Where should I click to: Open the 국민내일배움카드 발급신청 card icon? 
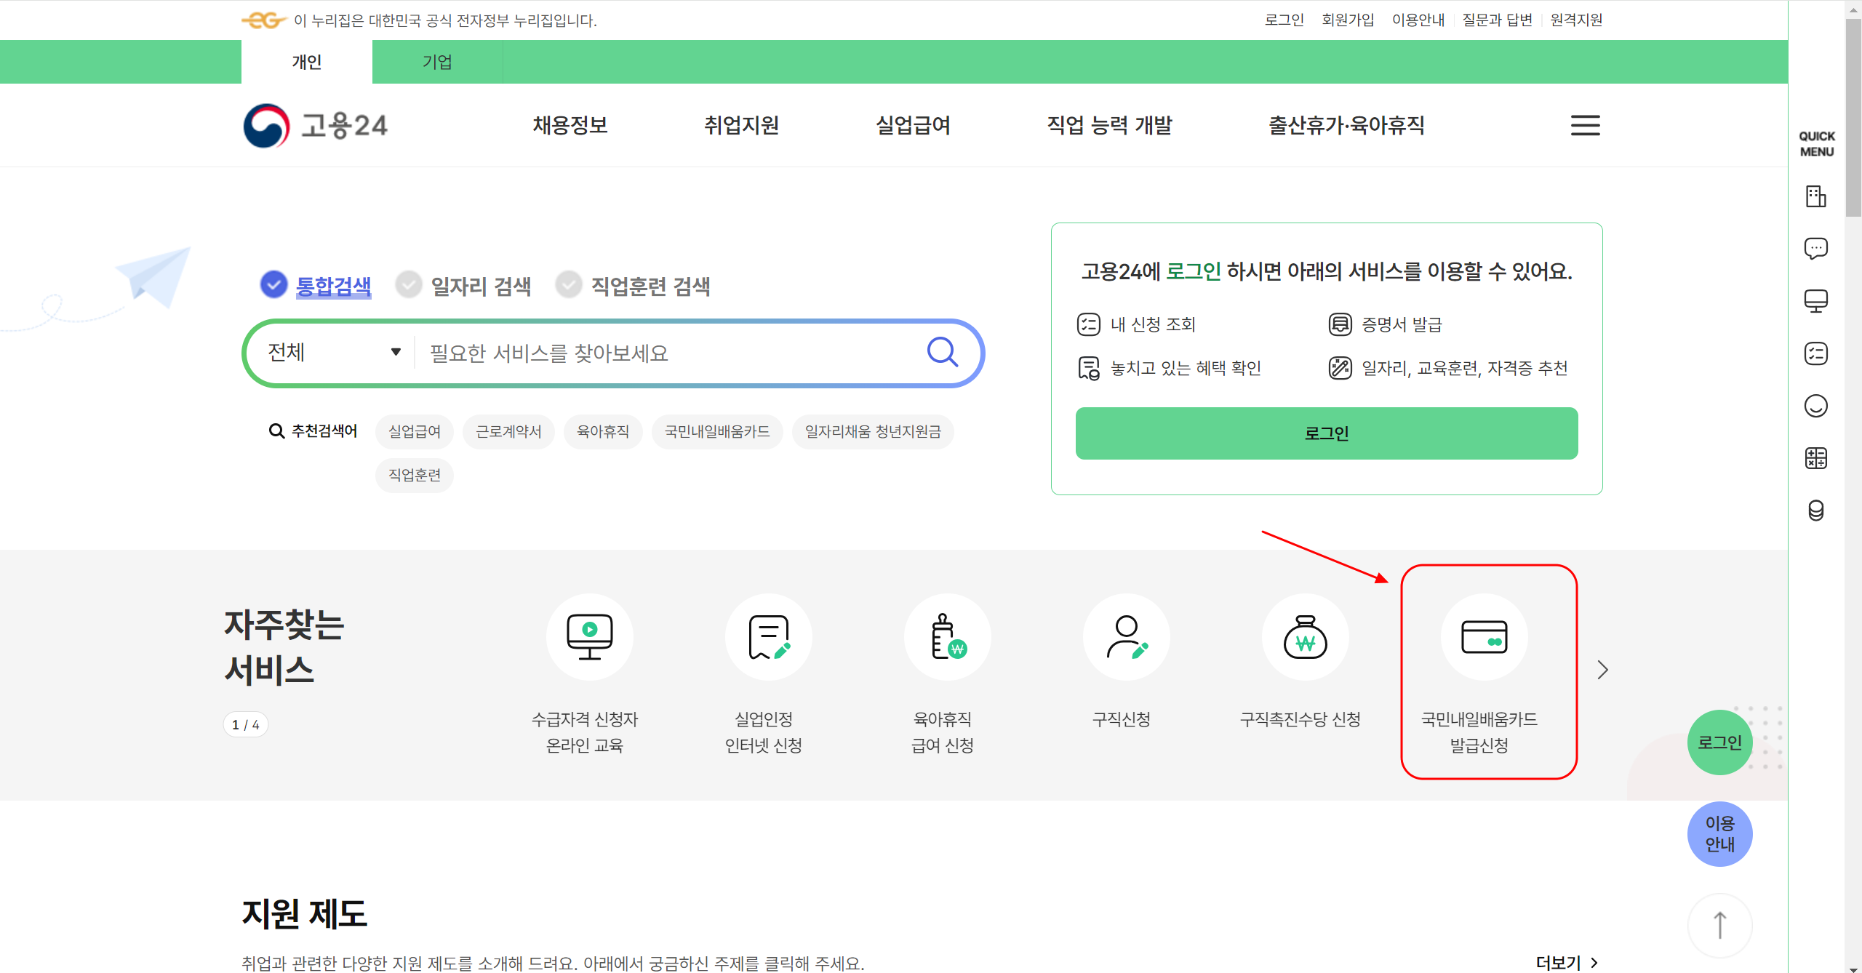point(1484,637)
